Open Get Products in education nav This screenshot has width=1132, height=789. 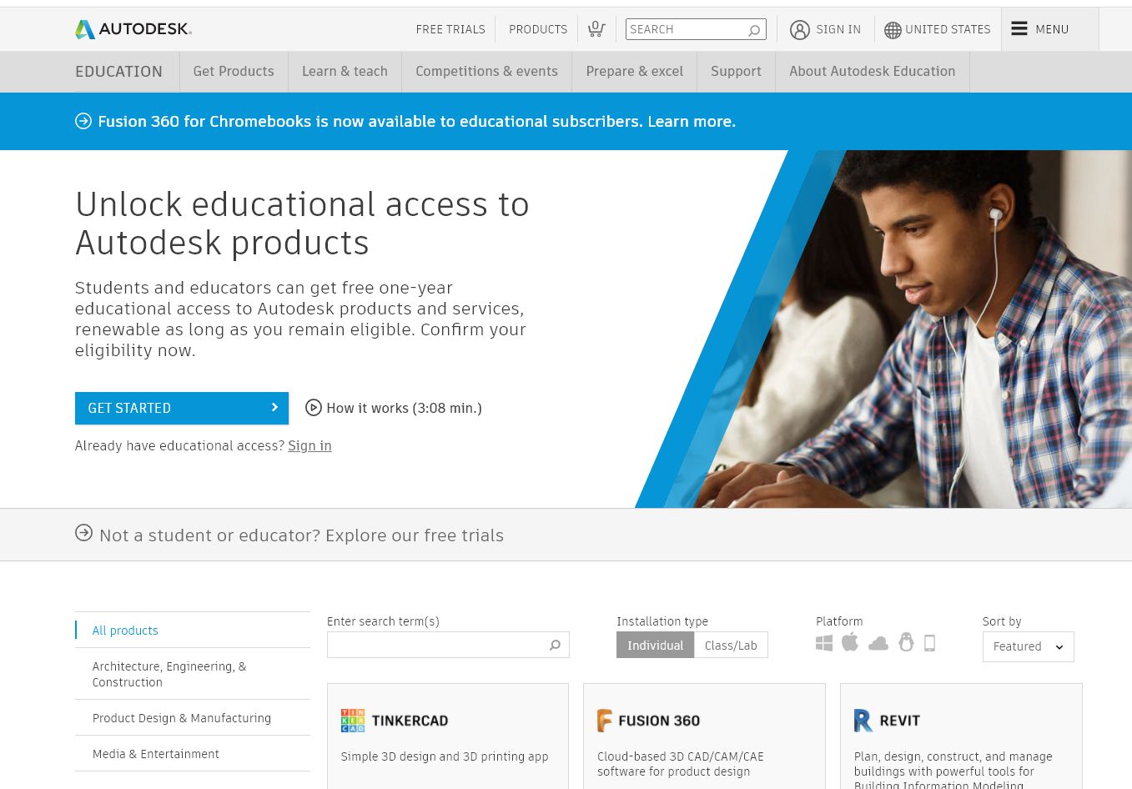[234, 72]
